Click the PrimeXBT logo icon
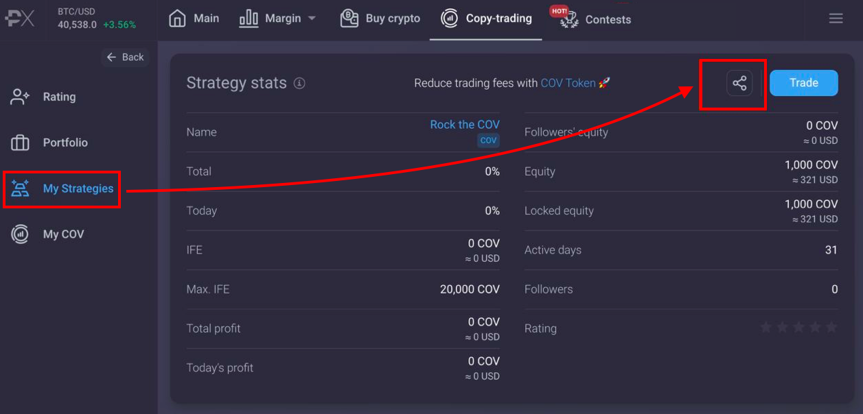This screenshot has width=863, height=414. [x=20, y=19]
